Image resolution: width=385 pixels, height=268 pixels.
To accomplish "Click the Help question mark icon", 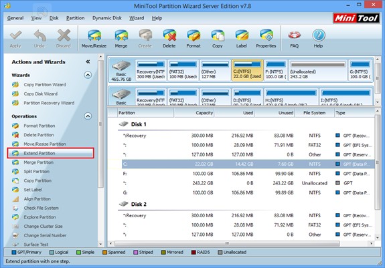I will (318, 36).
